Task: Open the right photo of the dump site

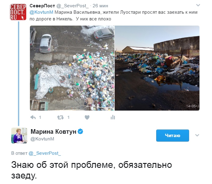Action: (x=157, y=68)
